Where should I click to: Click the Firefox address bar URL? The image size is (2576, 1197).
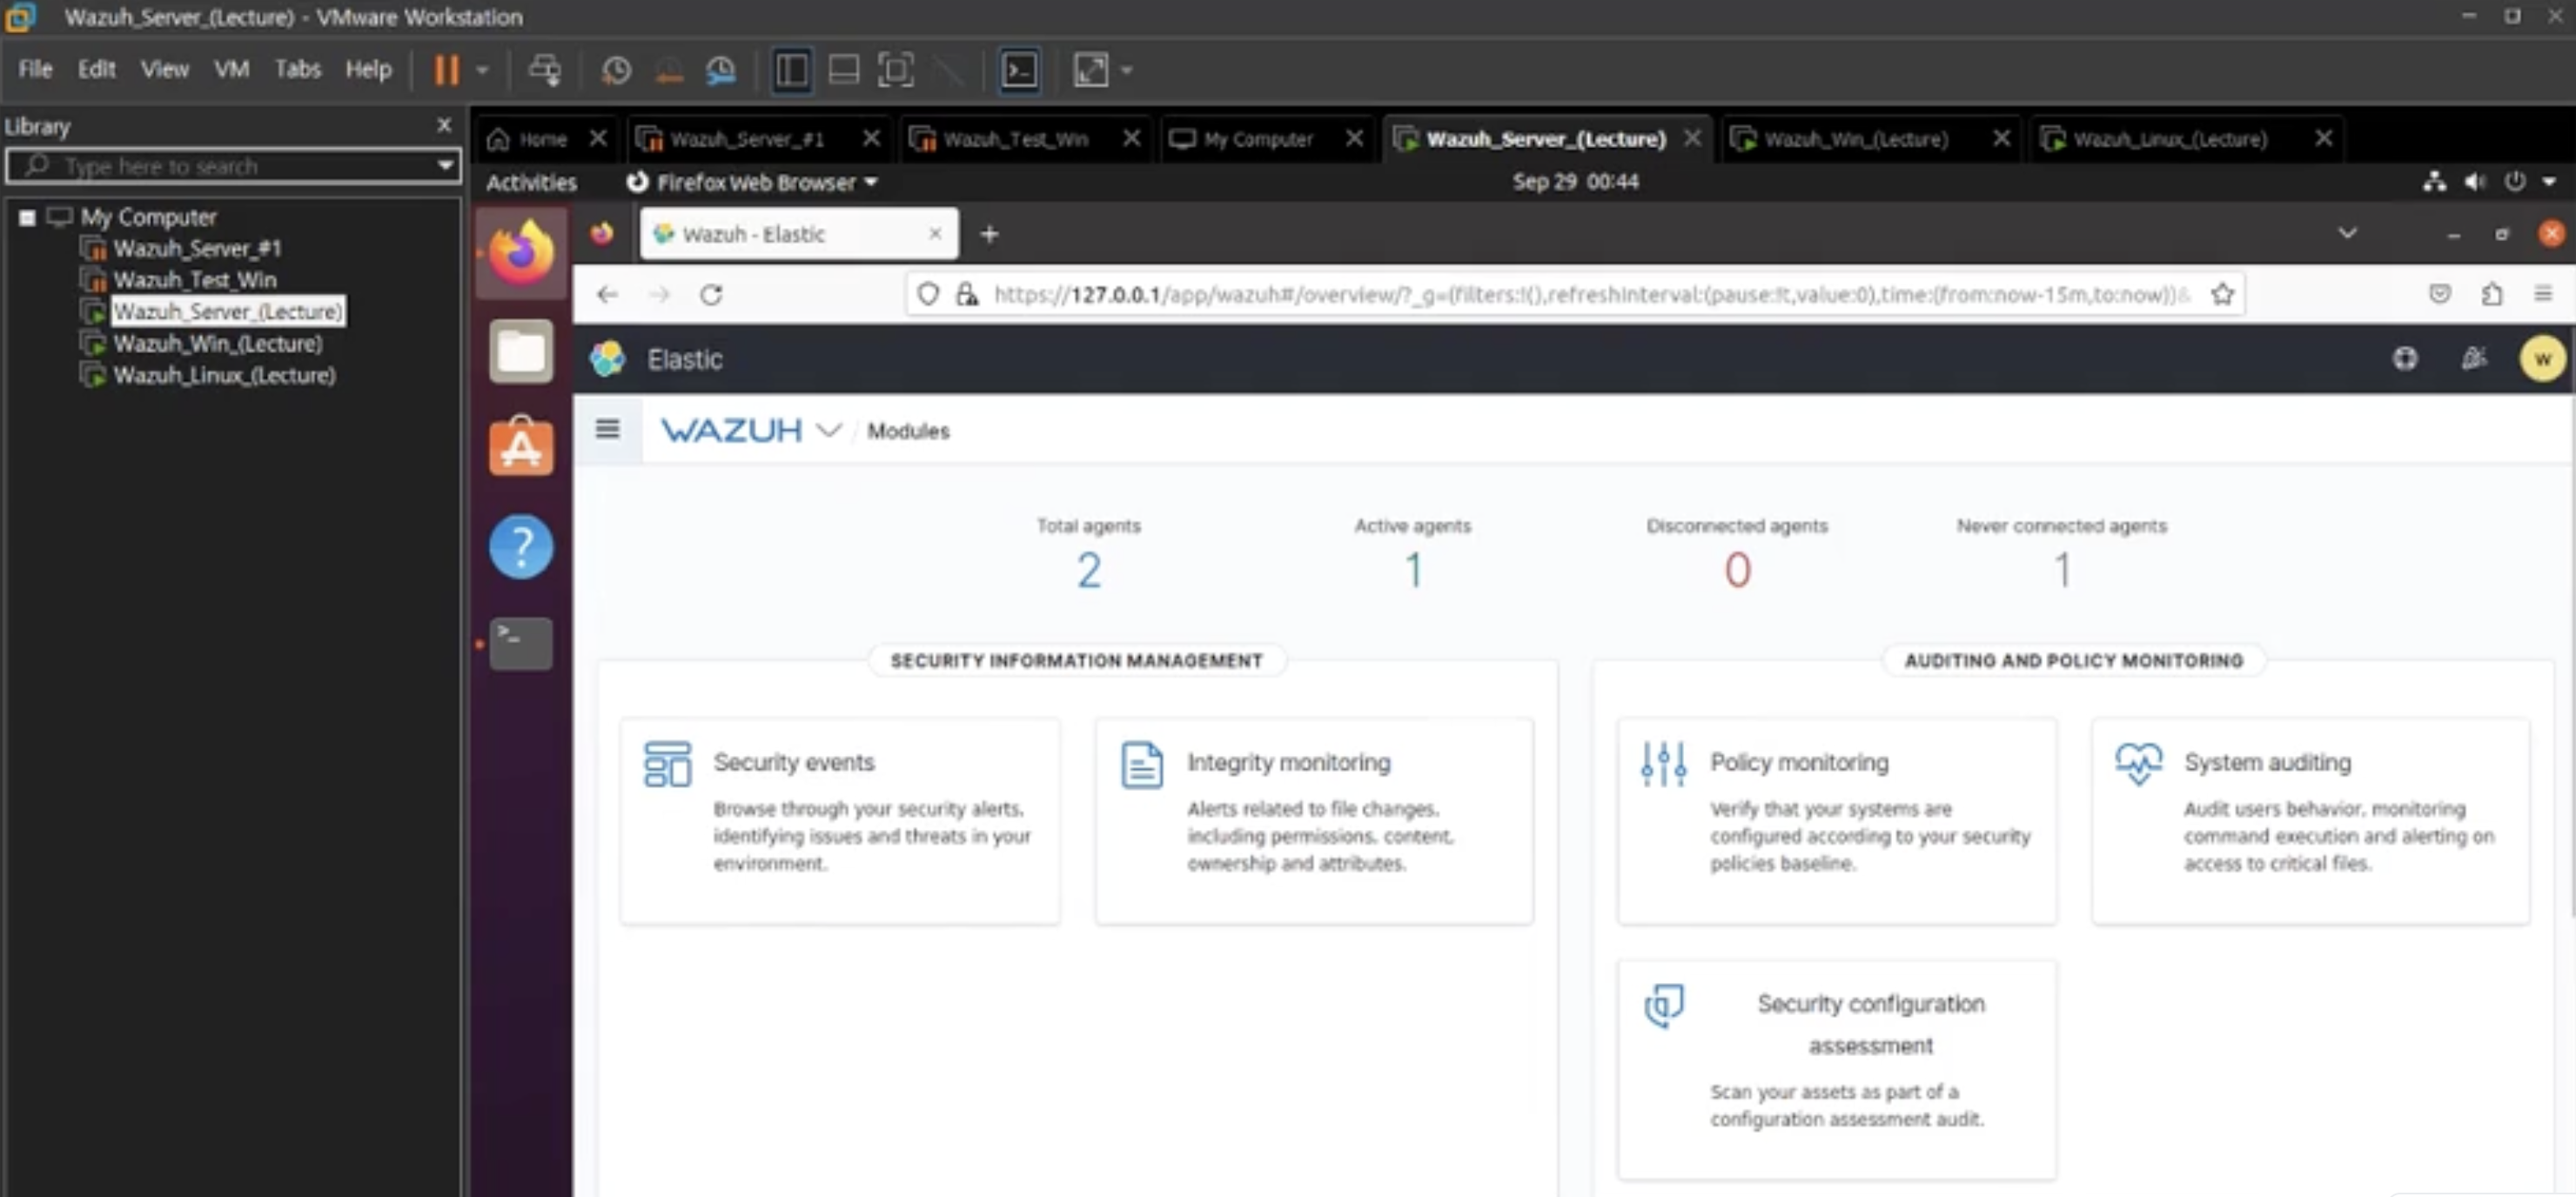click(x=1590, y=295)
